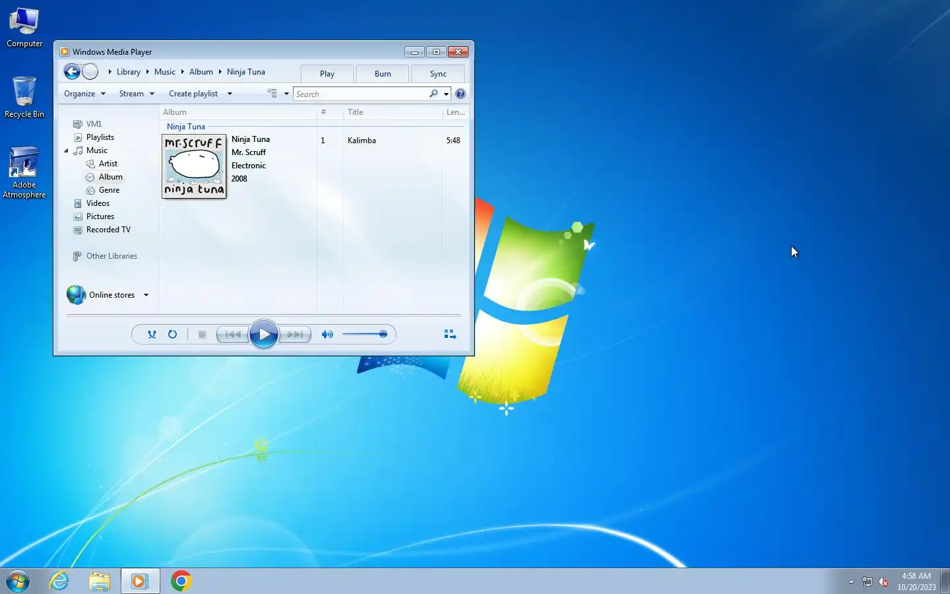Launch Internet Explorer from the taskbar
The image size is (950, 594).
[59, 581]
